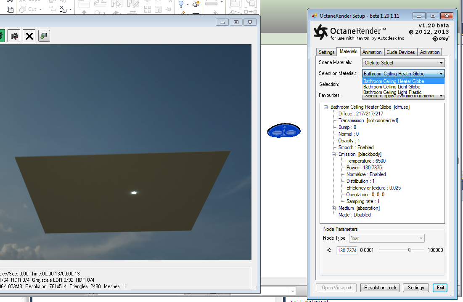The image size is (463, 302).
Task: Open the Node Type float dropdown
Action: pos(387,238)
